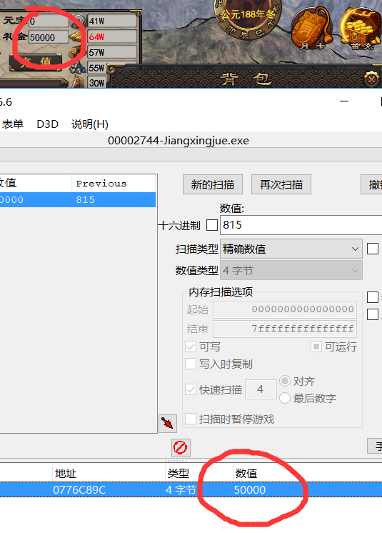Click the 地址 address column header
Viewport: 382px width, 533px height.
66,473
